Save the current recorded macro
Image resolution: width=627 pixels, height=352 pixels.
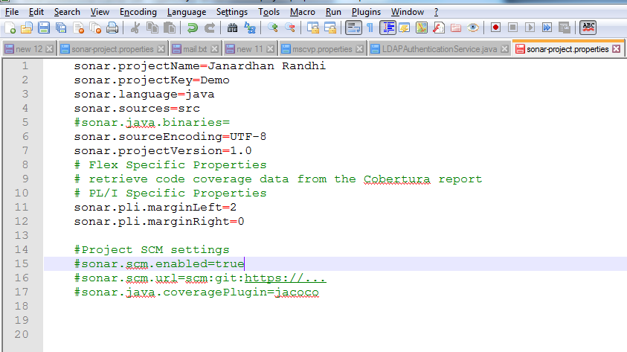(x=565, y=28)
